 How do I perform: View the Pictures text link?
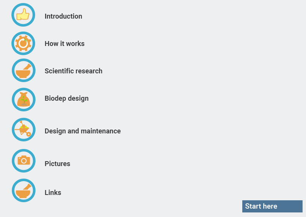click(x=57, y=164)
